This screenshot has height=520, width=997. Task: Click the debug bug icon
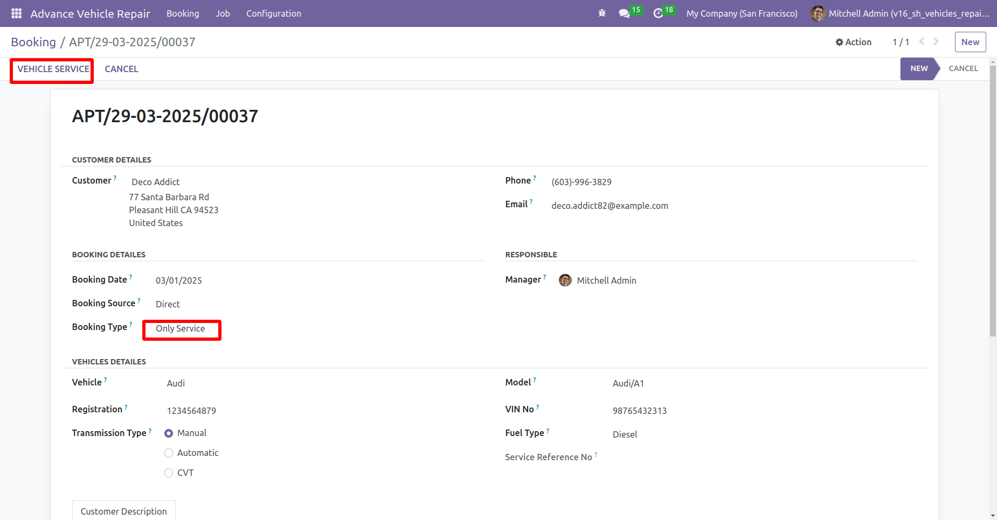tap(602, 13)
